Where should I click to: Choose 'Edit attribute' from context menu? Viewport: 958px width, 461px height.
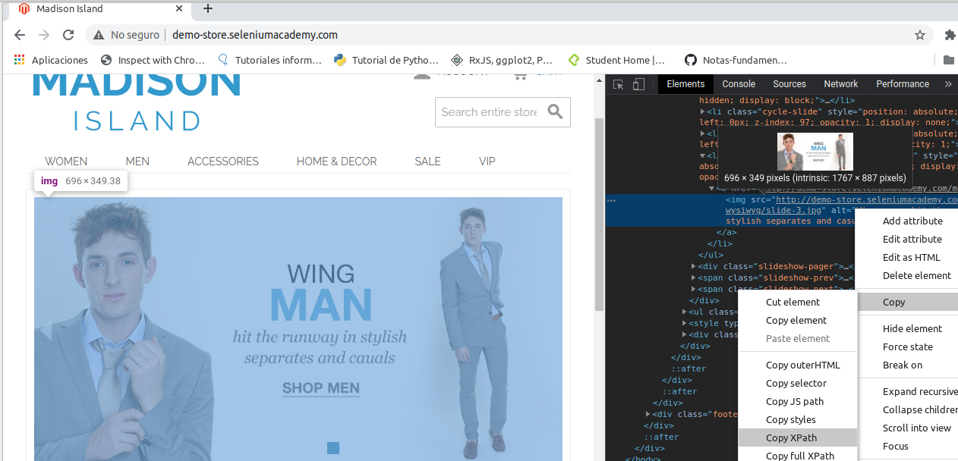[x=912, y=239]
